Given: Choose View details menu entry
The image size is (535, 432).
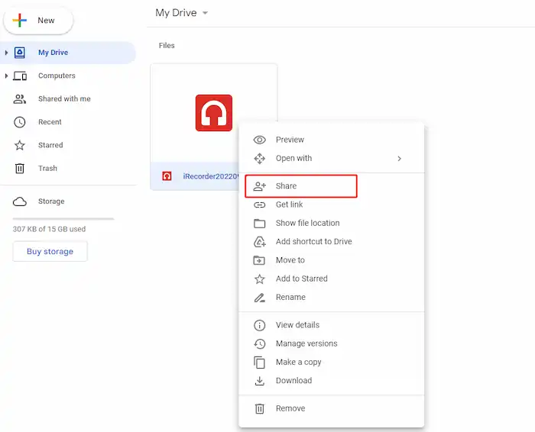Looking at the screenshot, I should (297, 325).
